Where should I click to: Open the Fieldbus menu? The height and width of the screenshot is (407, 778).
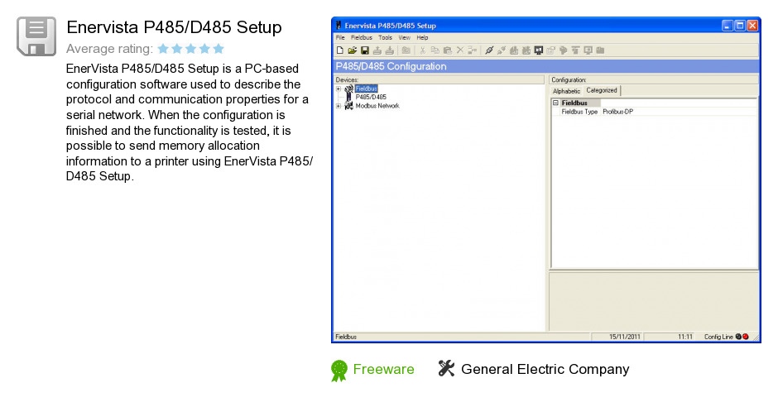point(361,37)
